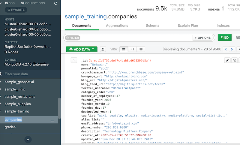The width and height of the screenshot is (240, 145).
Task: Go to the previous page of documents
Action: (x=226, y=49)
